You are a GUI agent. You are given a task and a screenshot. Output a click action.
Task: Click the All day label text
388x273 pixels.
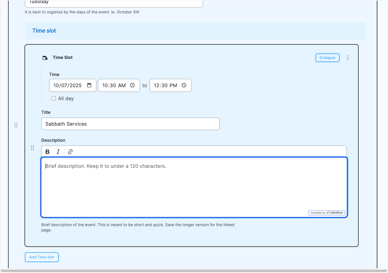[66, 99]
